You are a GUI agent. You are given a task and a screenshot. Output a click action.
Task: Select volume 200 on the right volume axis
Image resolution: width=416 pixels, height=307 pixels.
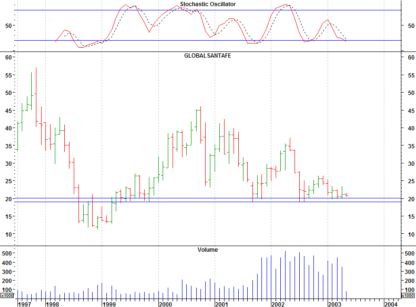(410, 281)
